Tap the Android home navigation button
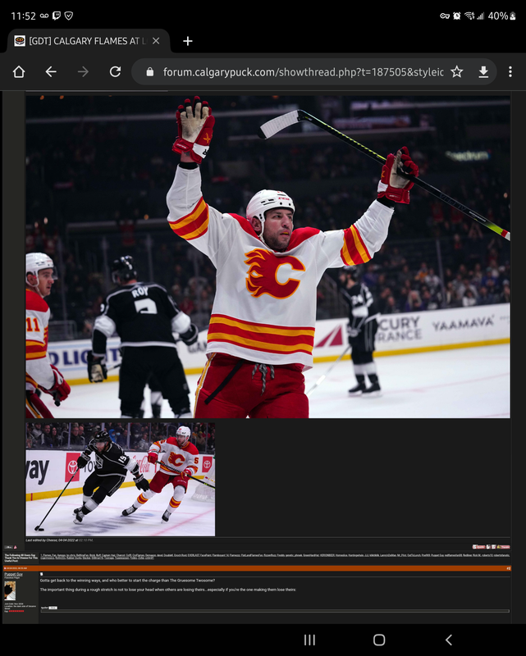The width and height of the screenshot is (526, 656). [379, 640]
